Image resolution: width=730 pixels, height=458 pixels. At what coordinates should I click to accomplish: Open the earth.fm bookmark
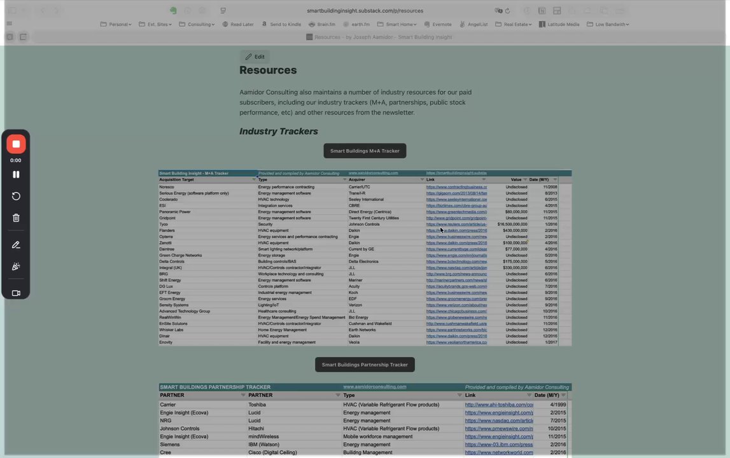click(356, 24)
